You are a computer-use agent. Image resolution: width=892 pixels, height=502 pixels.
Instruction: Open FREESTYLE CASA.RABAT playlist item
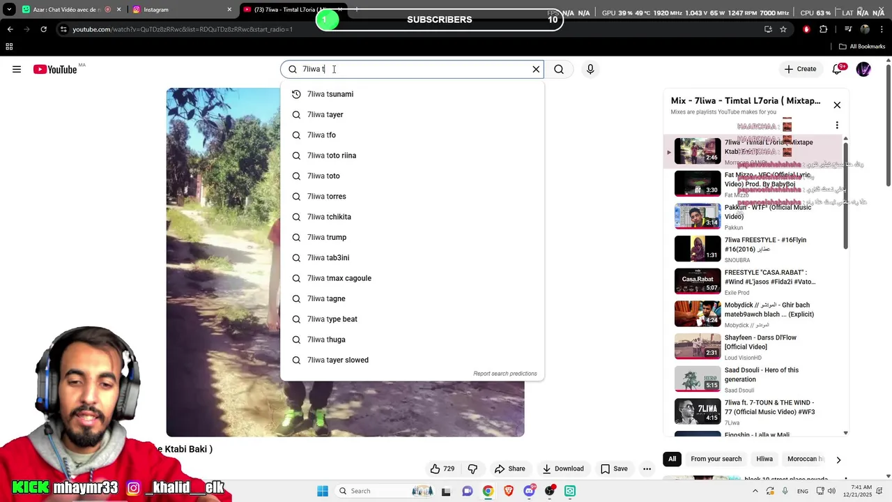pos(753,282)
